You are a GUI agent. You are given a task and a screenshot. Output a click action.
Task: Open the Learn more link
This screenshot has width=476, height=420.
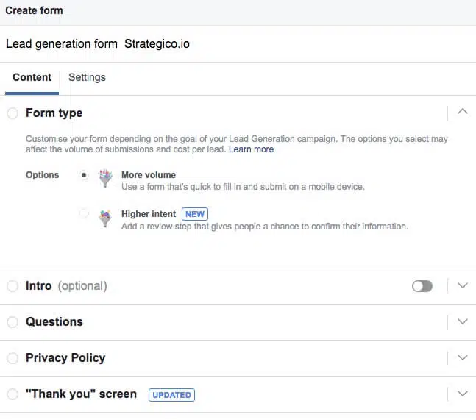[x=251, y=149]
